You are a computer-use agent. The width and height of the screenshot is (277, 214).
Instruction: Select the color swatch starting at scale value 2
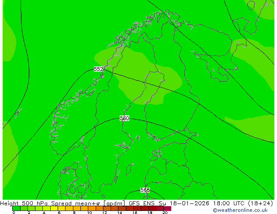coord(31,208)
